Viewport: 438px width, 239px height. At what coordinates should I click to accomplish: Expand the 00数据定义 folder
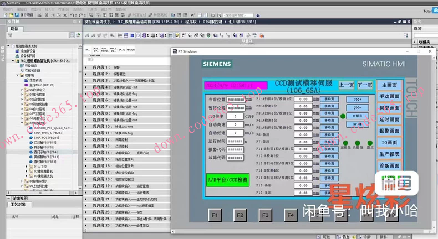[22, 90]
